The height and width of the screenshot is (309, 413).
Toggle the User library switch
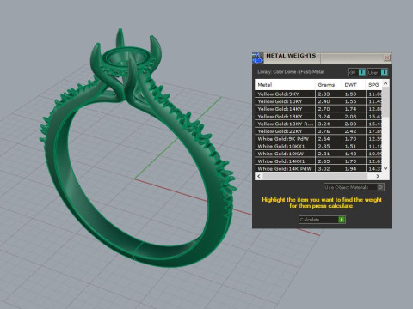click(x=378, y=72)
